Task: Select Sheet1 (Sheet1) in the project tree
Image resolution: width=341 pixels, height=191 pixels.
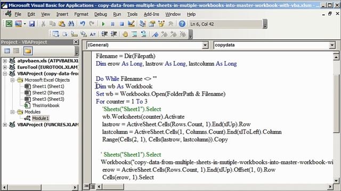Action: point(48,86)
